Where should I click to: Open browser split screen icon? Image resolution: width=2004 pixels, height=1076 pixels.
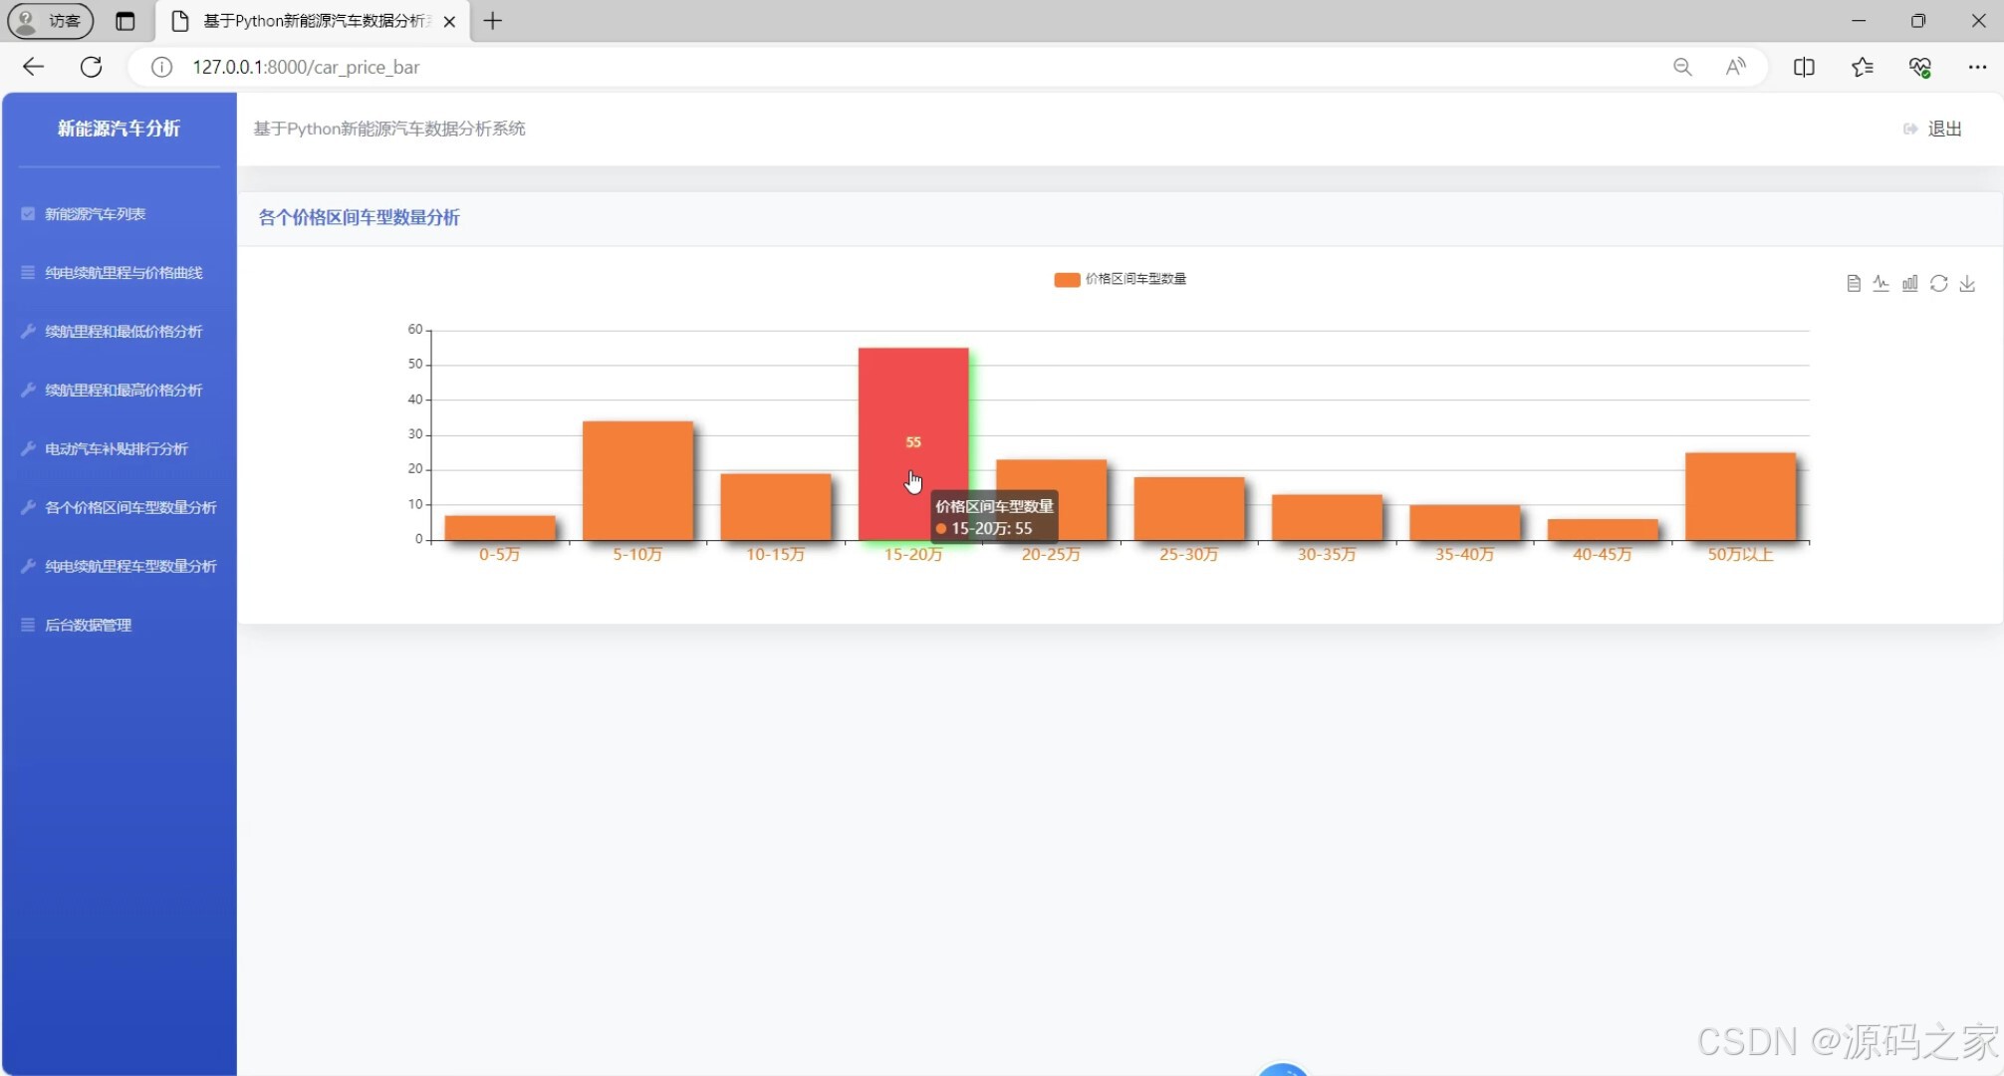[1804, 67]
